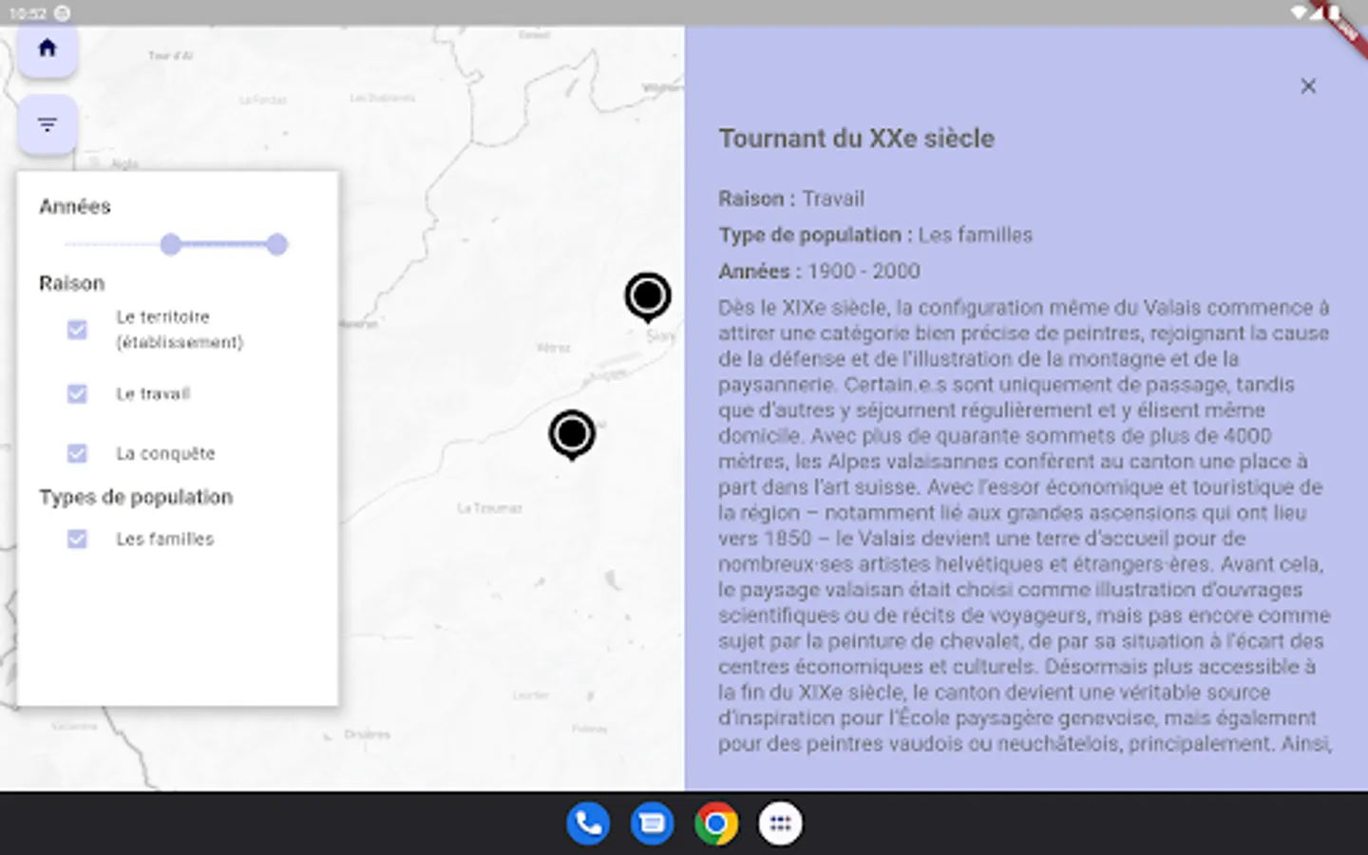The height and width of the screenshot is (855, 1368).
Task: Uncheck the La conquête checkbox
Action: 77,453
